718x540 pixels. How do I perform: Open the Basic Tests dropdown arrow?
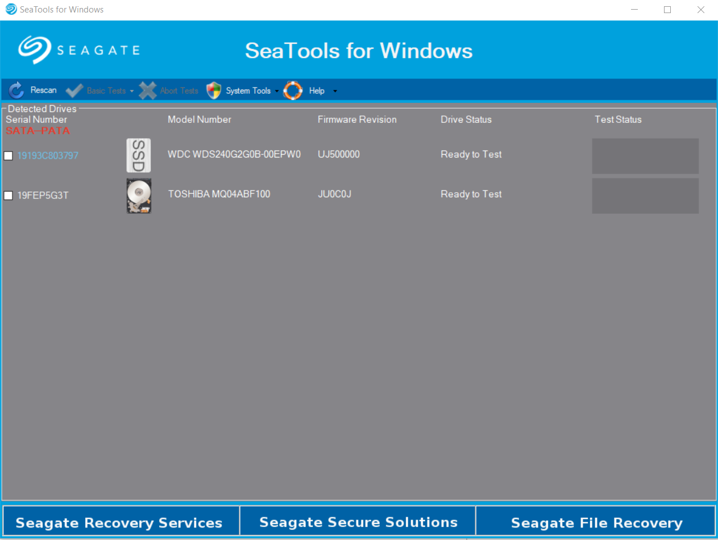point(132,91)
